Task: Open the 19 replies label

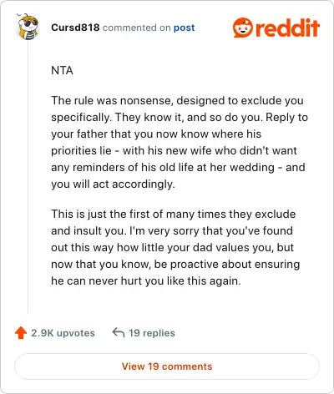Action: tap(152, 333)
